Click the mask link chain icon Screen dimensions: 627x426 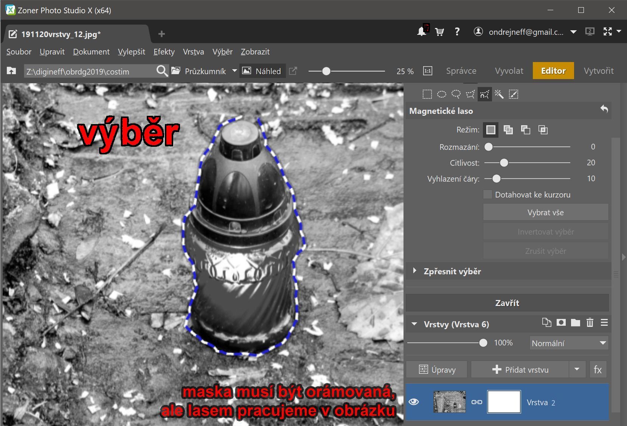click(476, 402)
